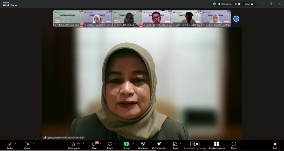This screenshot has width=284, height=151.
Task: Pause the recording from the bottom toolbar
Action: point(192,144)
